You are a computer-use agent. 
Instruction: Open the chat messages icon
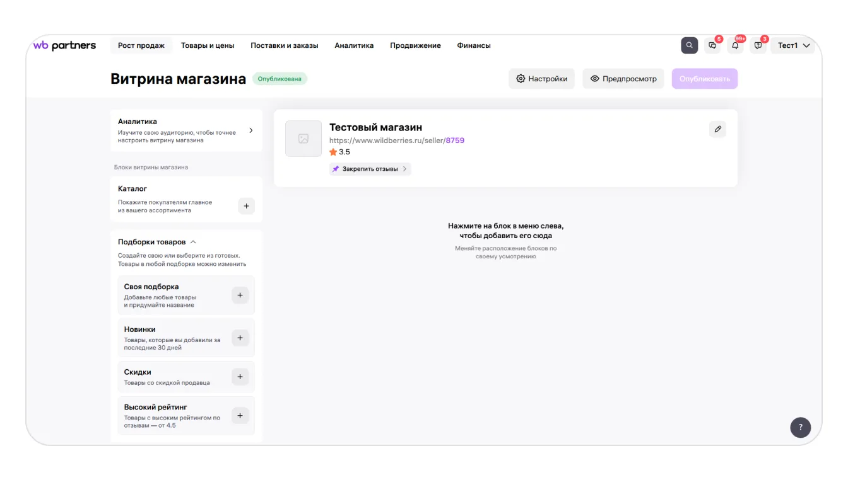pos(712,45)
